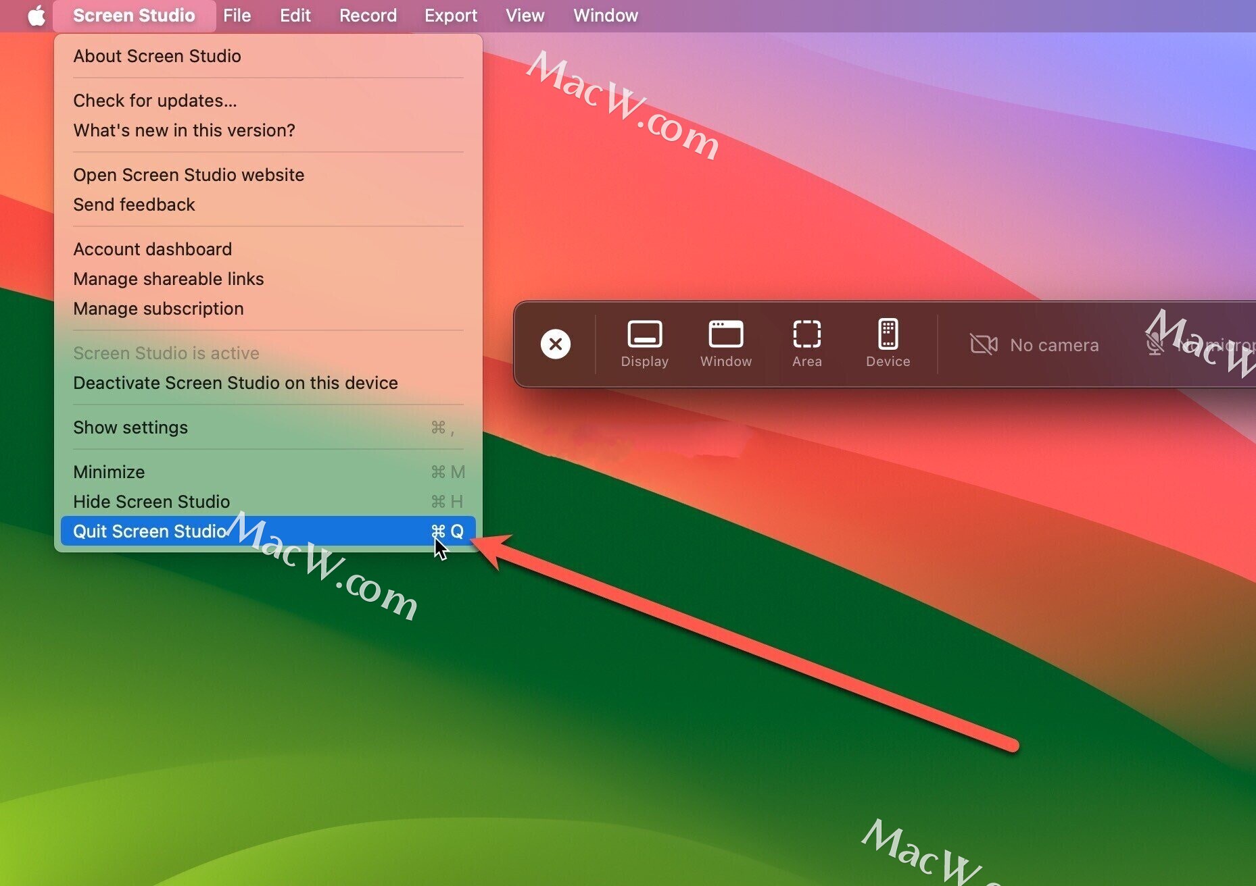Open the Window menu
This screenshot has width=1256, height=886.
point(606,16)
